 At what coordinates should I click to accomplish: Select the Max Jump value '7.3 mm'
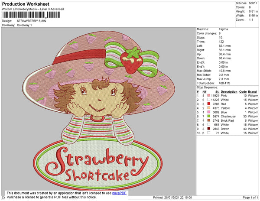[x=224, y=79]
